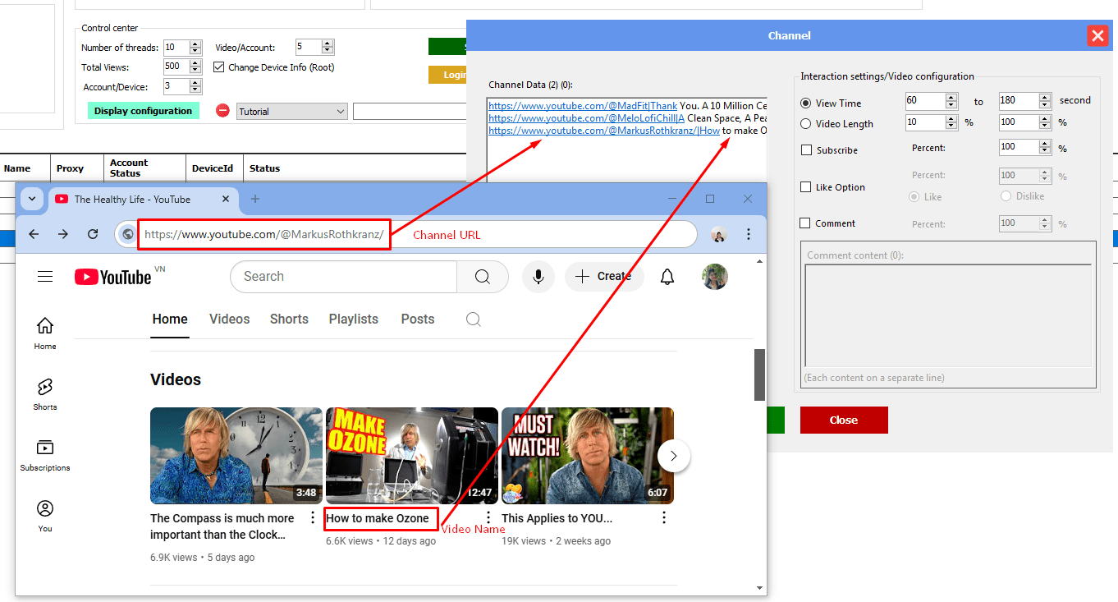
Task: Open browser three-dot menu
Action: [748, 234]
